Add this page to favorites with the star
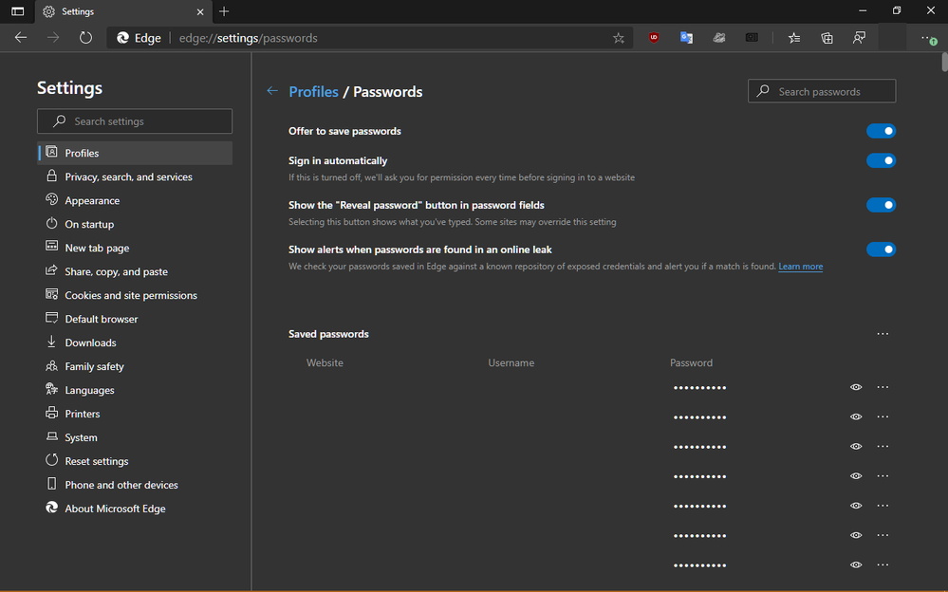Viewport: 948px width, 592px height. point(618,38)
